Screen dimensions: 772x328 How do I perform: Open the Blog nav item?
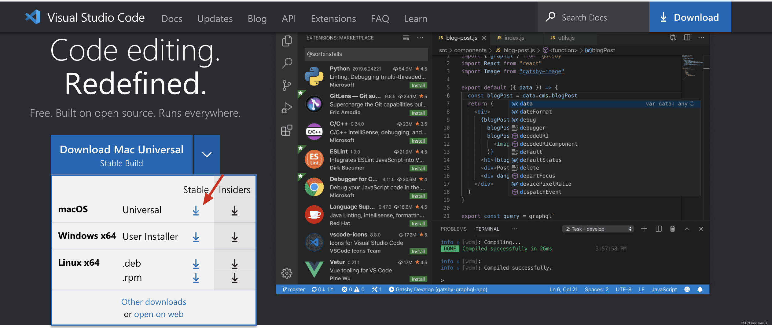tap(257, 19)
